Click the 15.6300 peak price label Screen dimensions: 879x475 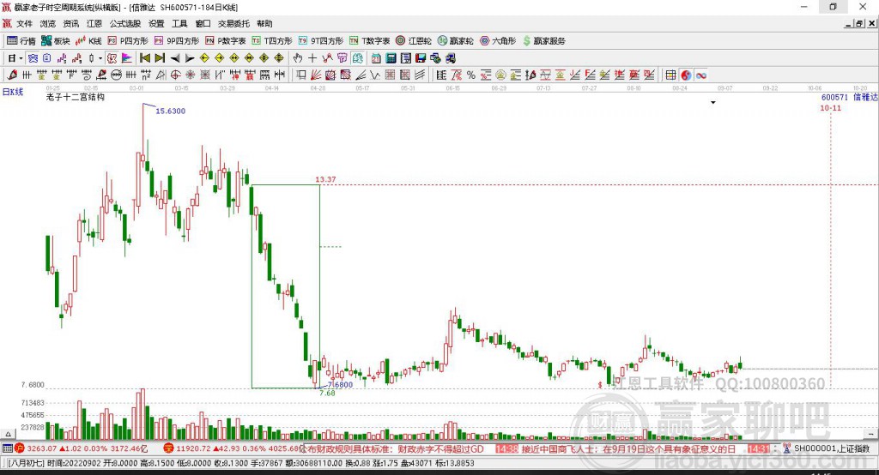coord(171,111)
